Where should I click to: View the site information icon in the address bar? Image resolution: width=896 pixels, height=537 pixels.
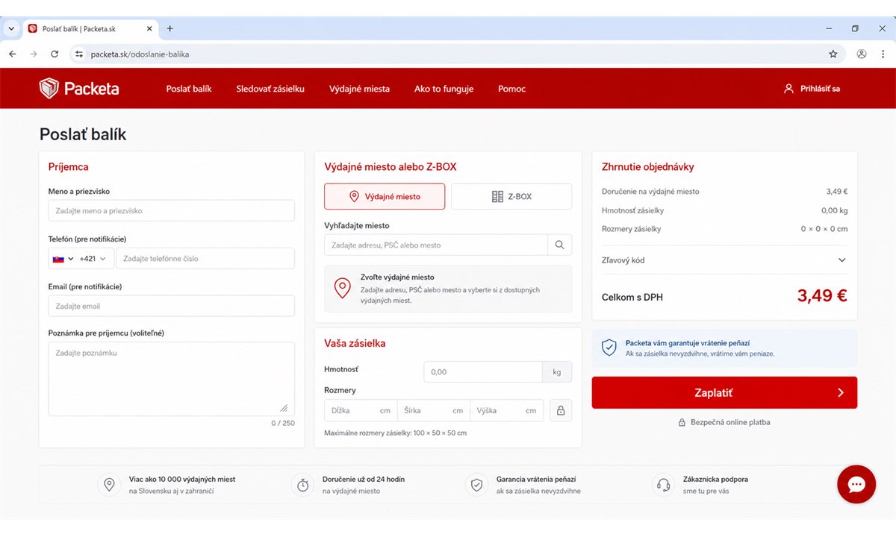tap(80, 54)
